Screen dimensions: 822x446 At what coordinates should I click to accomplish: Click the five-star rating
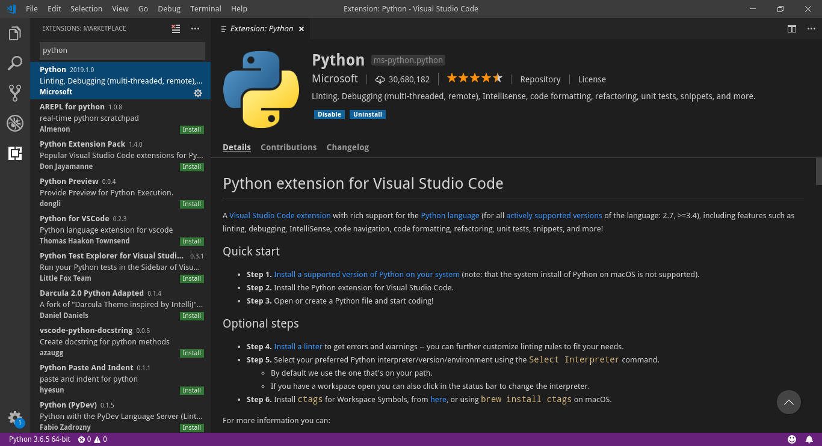(475, 78)
